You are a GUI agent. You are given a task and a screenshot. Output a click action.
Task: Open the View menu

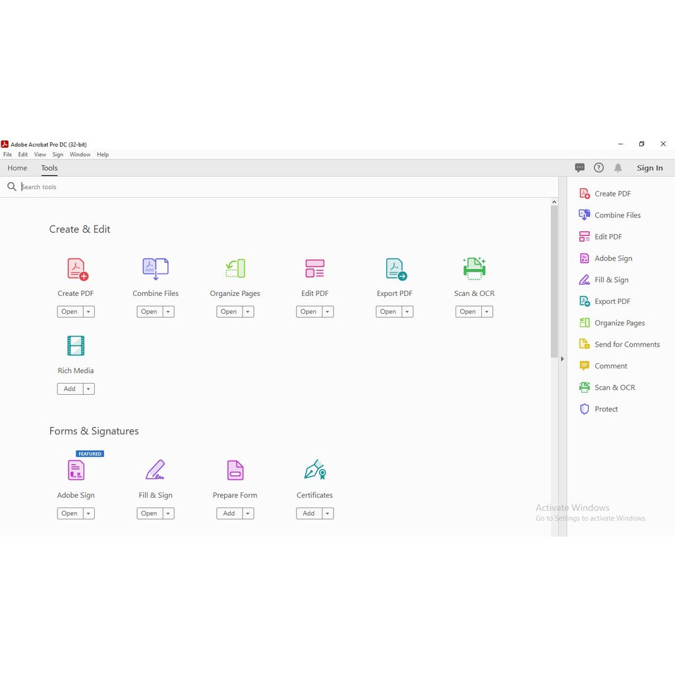click(40, 154)
